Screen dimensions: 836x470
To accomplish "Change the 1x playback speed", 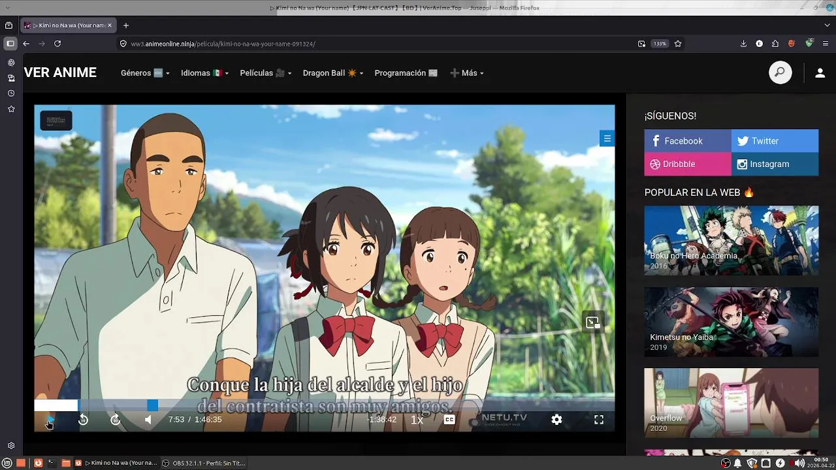I will click(x=417, y=420).
